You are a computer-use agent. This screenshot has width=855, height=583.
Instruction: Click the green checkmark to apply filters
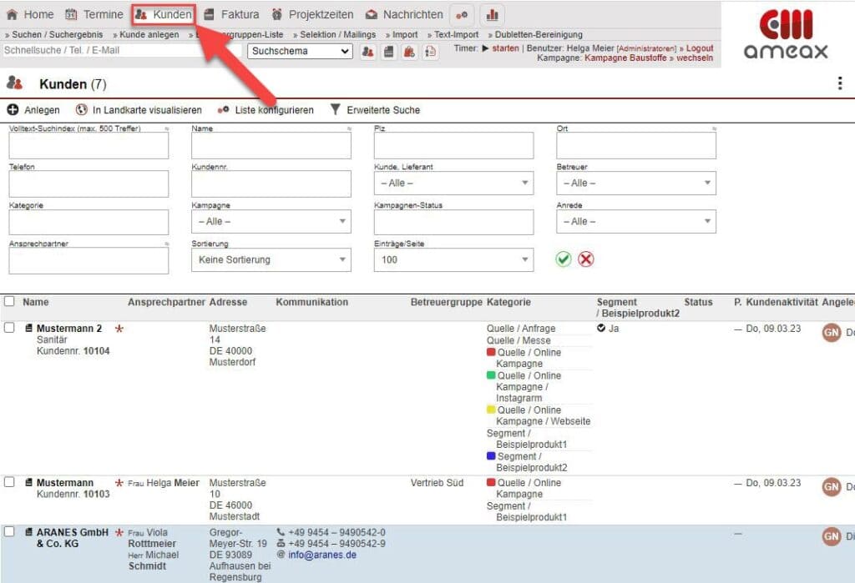(x=564, y=259)
